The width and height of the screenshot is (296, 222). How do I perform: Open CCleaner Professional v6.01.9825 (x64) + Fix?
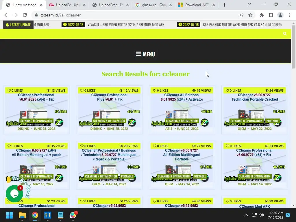tap(36, 97)
